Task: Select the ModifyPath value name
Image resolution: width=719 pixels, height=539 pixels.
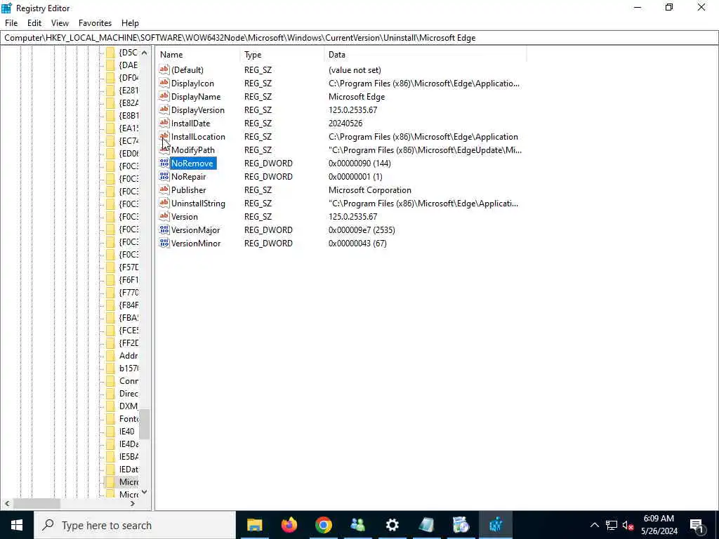Action: pyautogui.click(x=193, y=150)
